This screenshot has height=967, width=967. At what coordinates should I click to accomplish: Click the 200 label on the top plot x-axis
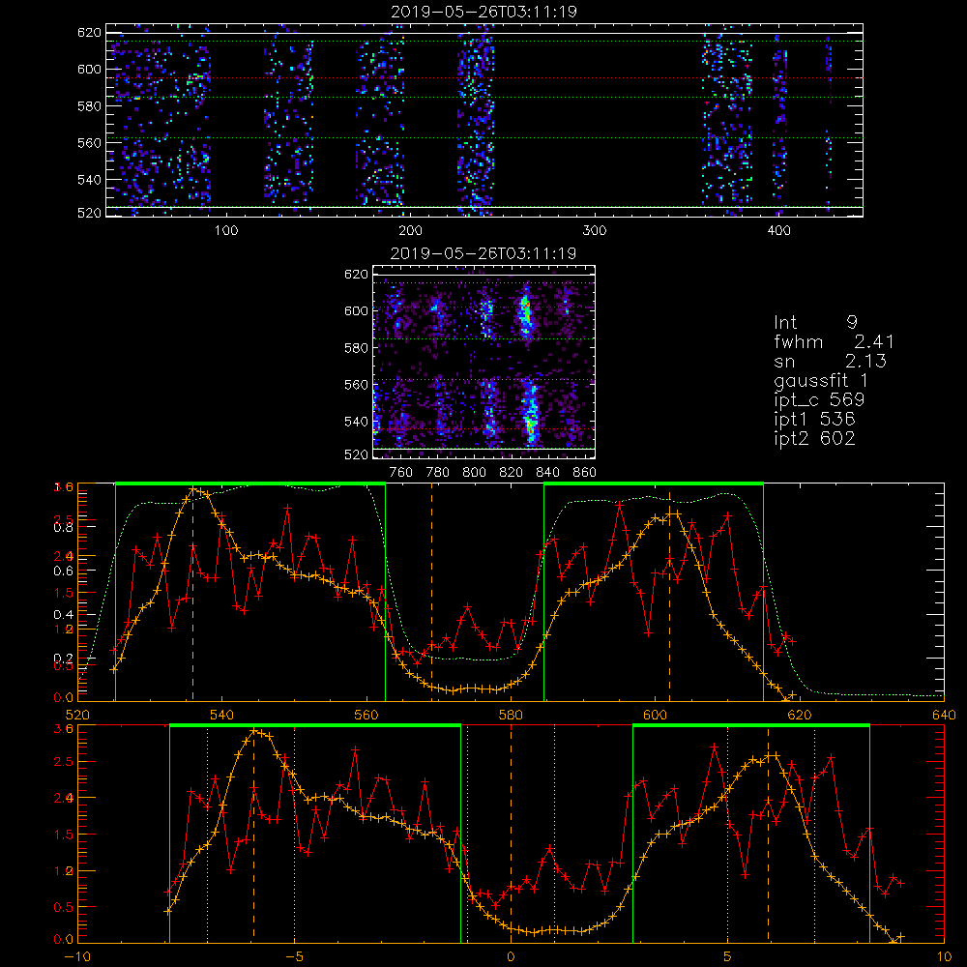pyautogui.click(x=410, y=231)
